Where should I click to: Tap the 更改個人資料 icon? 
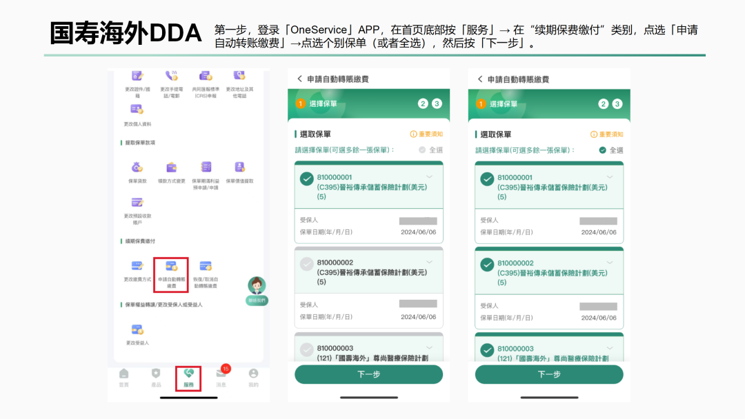click(137, 110)
